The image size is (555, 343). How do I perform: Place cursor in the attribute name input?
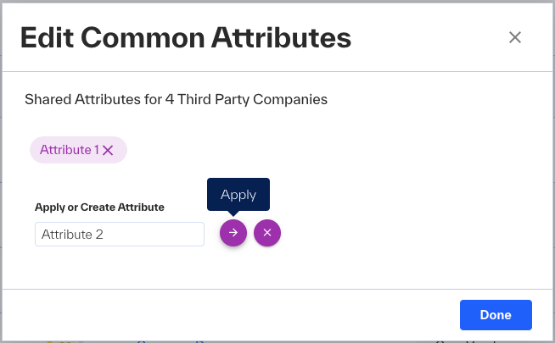(120, 235)
